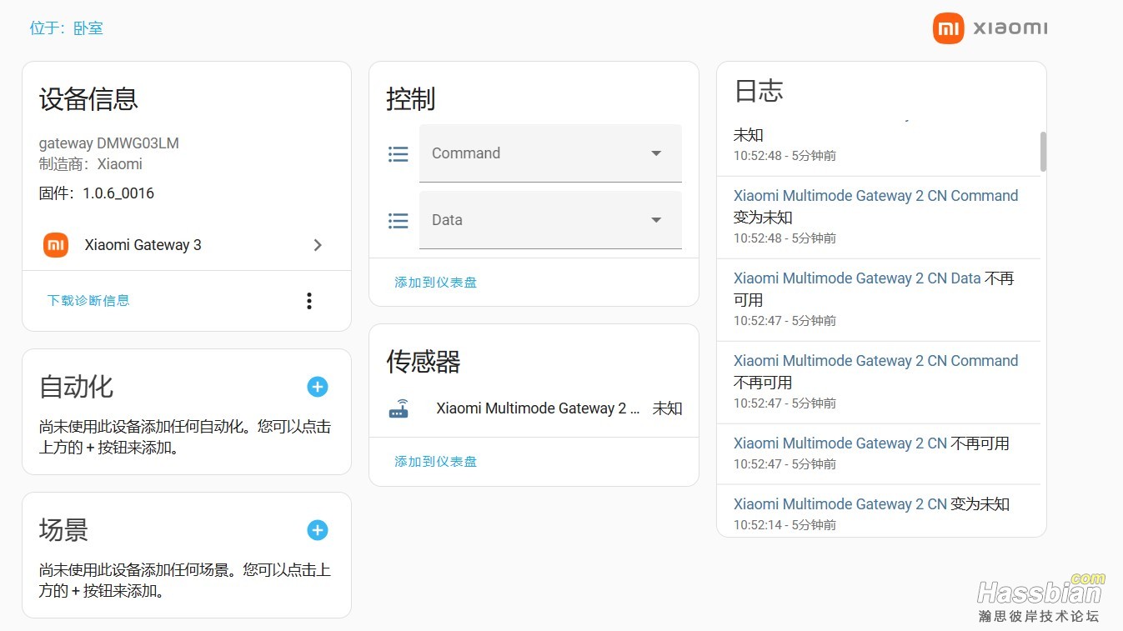Click the Mi icon beside Xiaomi Gateway 3

(56, 245)
